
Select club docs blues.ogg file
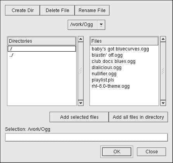(x=113, y=61)
